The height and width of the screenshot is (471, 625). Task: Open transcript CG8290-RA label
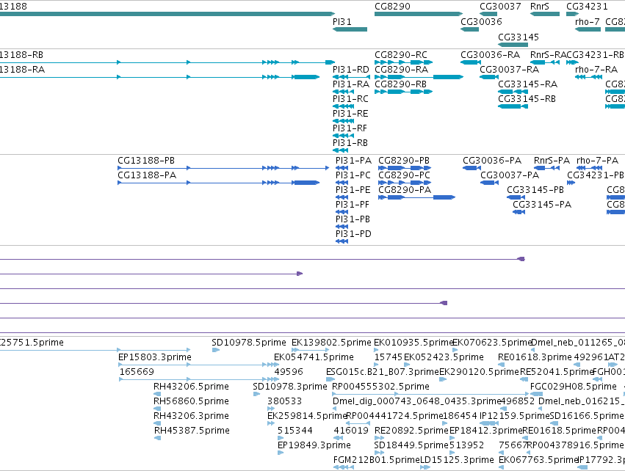tap(402, 70)
